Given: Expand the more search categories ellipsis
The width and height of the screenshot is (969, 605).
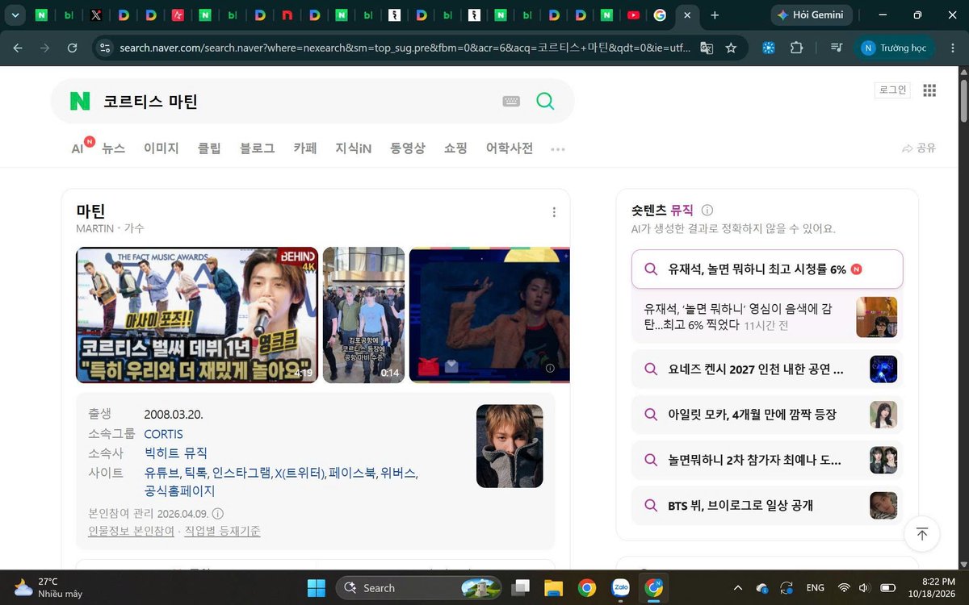Looking at the screenshot, I should point(558,149).
